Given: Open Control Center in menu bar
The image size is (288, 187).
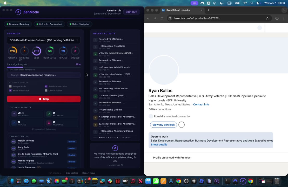Looking at the screenshot, I should 258,3.
